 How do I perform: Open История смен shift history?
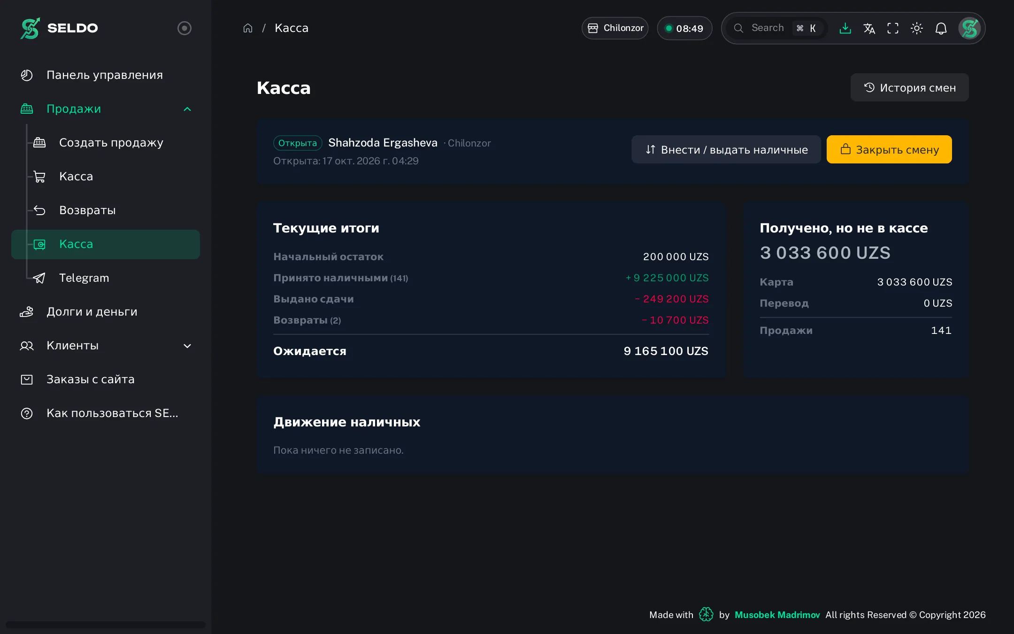coord(909,87)
